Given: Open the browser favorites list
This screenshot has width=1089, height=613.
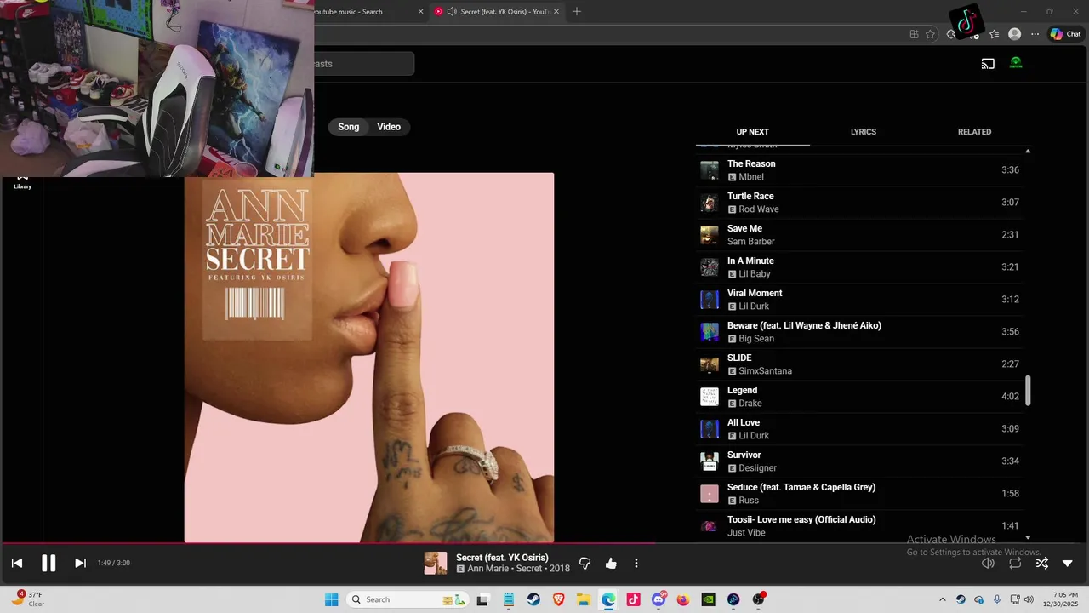Looking at the screenshot, I should (x=994, y=34).
